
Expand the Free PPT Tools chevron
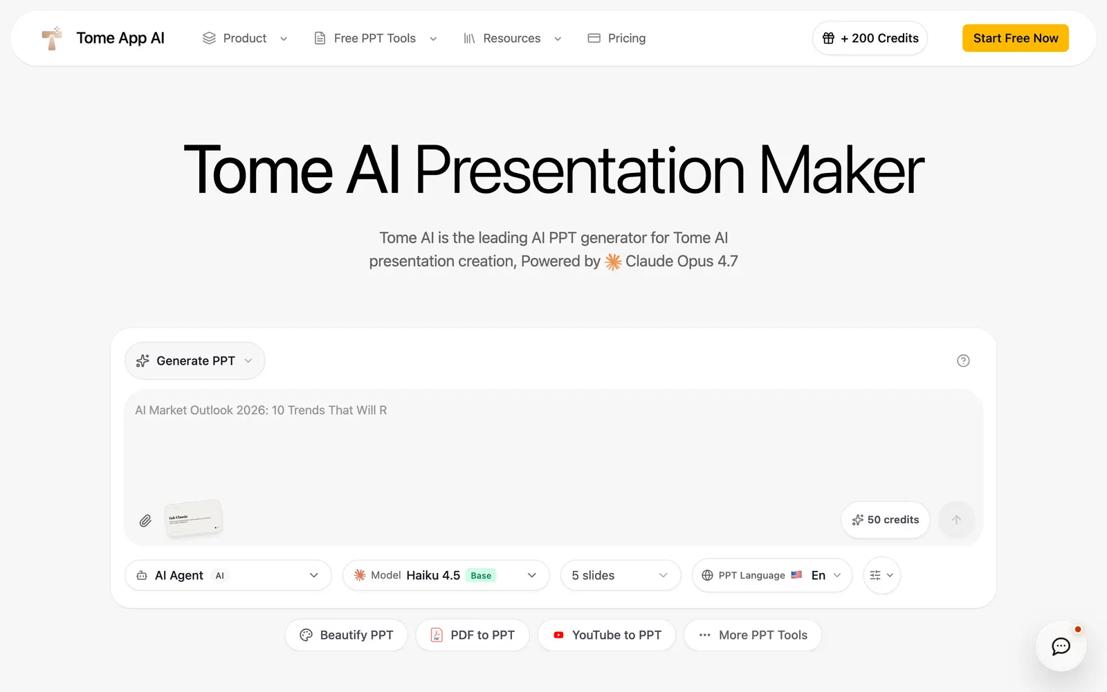point(433,39)
